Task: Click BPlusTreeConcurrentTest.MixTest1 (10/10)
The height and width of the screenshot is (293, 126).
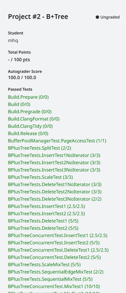Action: pyautogui.click(x=54, y=286)
